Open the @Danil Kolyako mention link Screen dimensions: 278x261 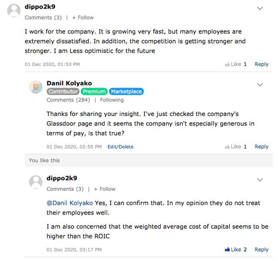(69, 203)
